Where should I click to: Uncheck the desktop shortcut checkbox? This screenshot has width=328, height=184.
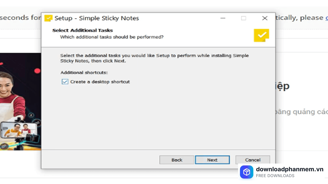click(65, 82)
